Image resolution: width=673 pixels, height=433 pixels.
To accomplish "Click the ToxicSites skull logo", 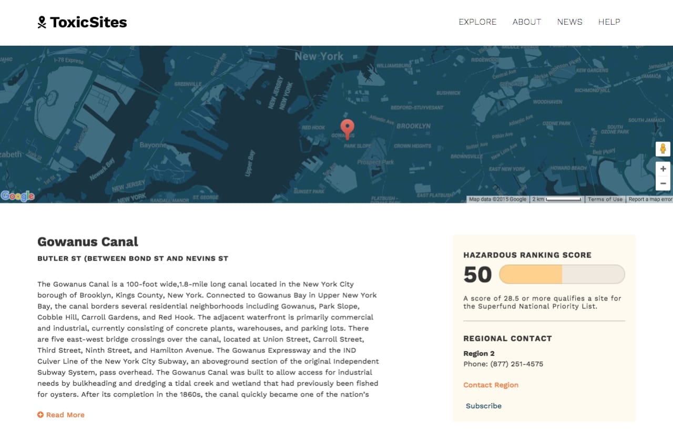I will pos(42,22).
